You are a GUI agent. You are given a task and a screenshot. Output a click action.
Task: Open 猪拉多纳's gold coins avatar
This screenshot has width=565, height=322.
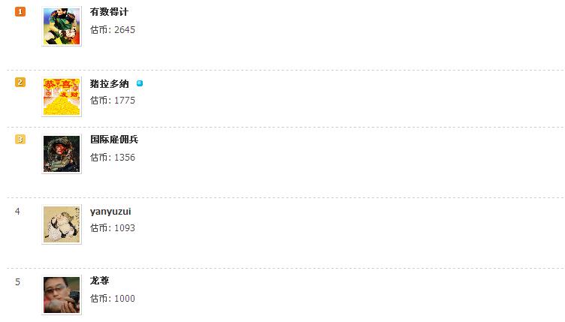(62, 98)
